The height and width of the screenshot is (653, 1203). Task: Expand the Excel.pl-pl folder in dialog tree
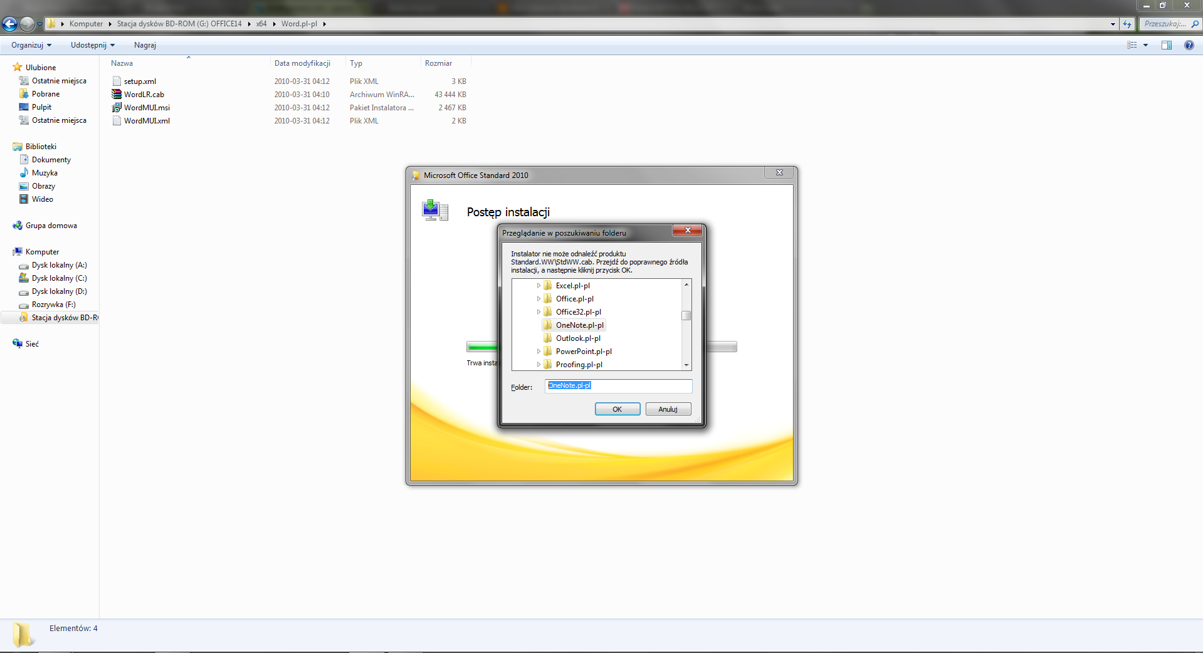[x=538, y=286]
